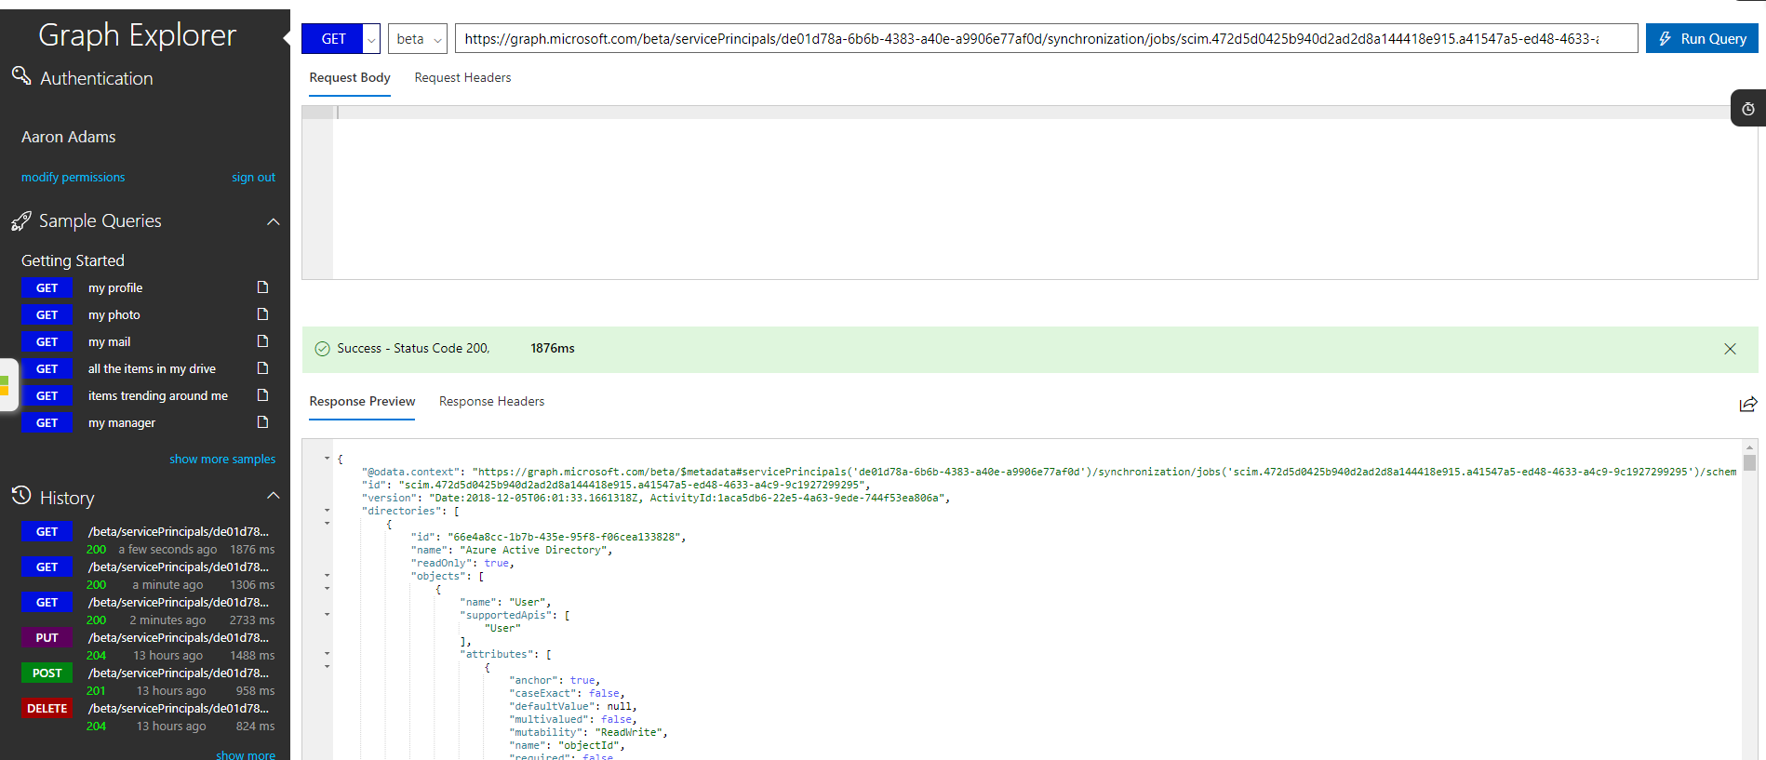Click the request URL input field

click(1046, 39)
